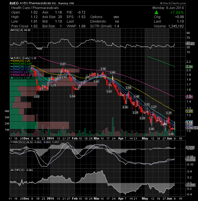Image resolution: width=198 pixels, height=201 pixels.
Task: Click the 0.009 MACD histogram axis tag
Action: point(190,148)
